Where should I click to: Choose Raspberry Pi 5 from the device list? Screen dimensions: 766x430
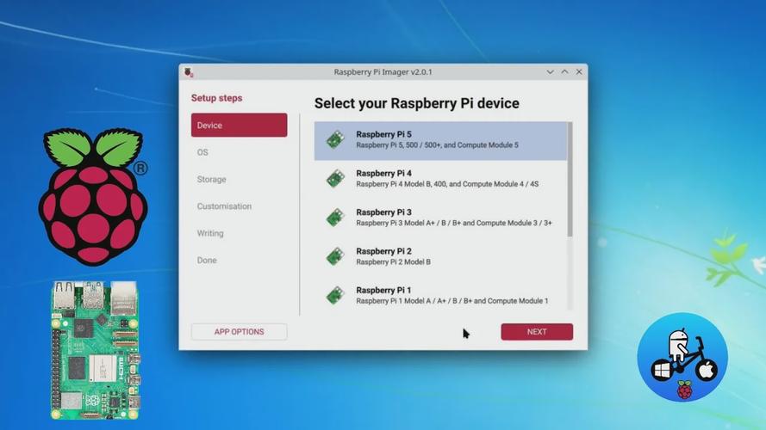[440, 140]
